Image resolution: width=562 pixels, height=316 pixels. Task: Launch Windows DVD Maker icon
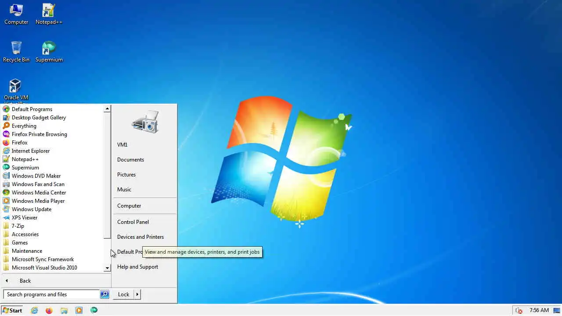click(x=6, y=176)
